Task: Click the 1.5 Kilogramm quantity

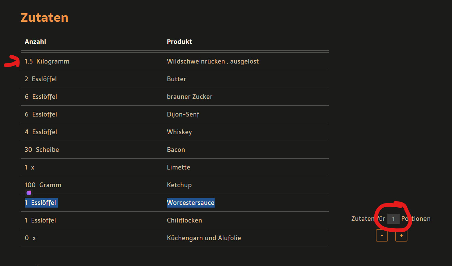Action: pyautogui.click(x=47, y=61)
